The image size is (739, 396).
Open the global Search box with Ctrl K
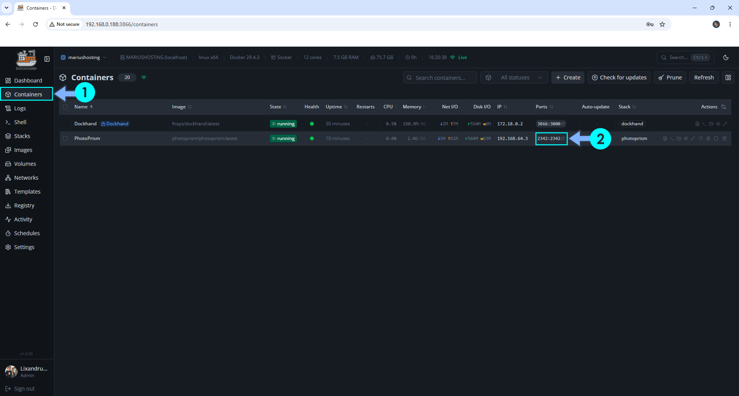[685, 57]
